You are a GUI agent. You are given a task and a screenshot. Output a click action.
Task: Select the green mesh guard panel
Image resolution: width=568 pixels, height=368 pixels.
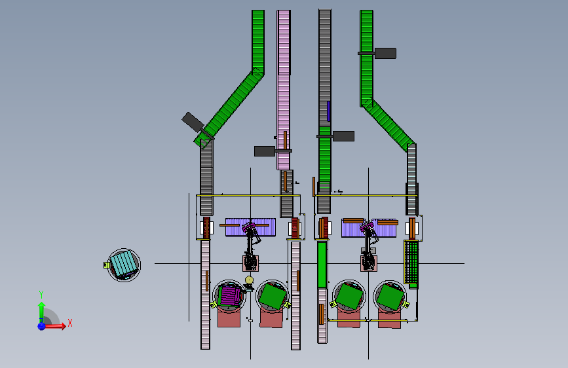(411, 262)
